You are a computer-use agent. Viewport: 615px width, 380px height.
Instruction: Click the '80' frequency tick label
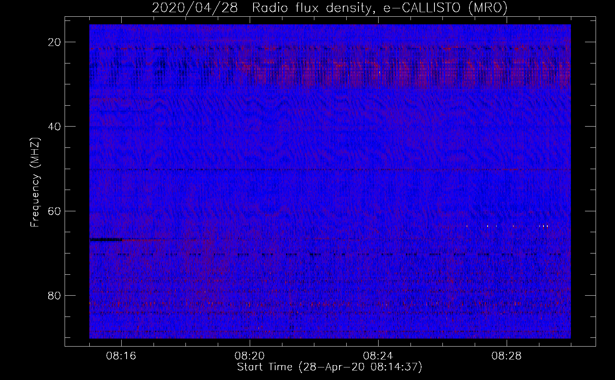click(55, 295)
